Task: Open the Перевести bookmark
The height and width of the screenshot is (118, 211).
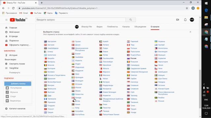Action: click(x=62, y=13)
